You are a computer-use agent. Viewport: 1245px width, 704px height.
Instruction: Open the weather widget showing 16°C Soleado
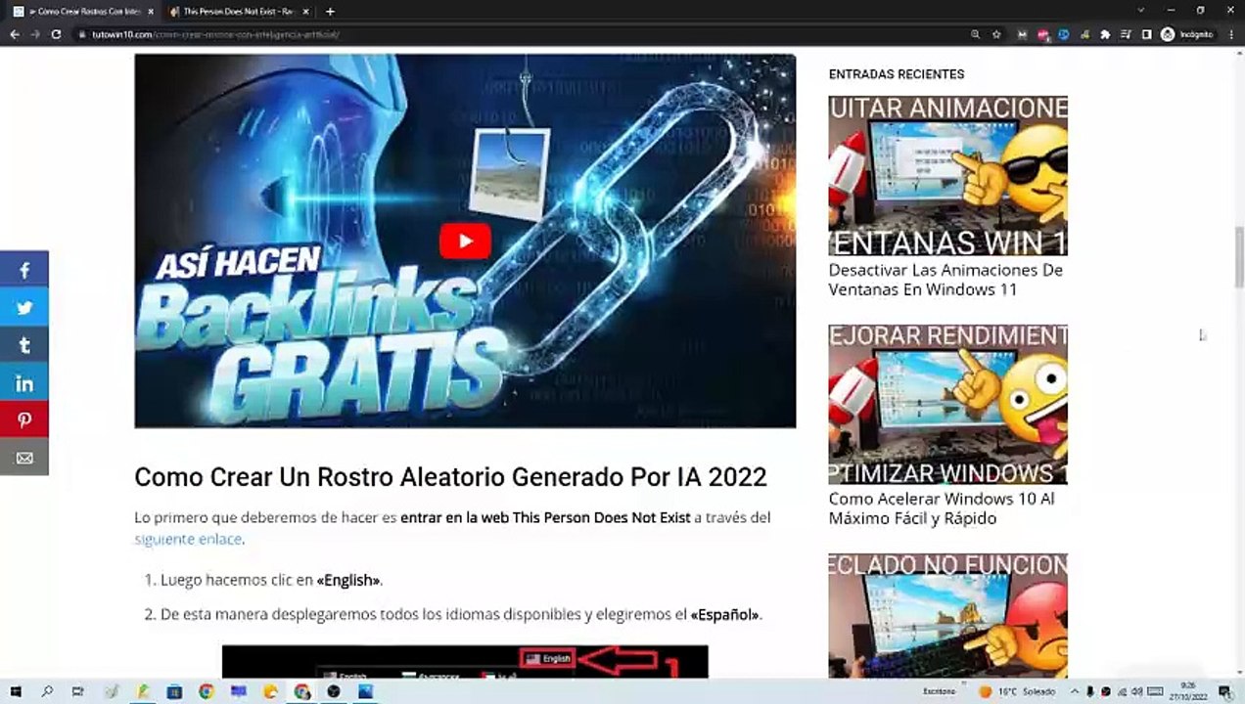1018,692
